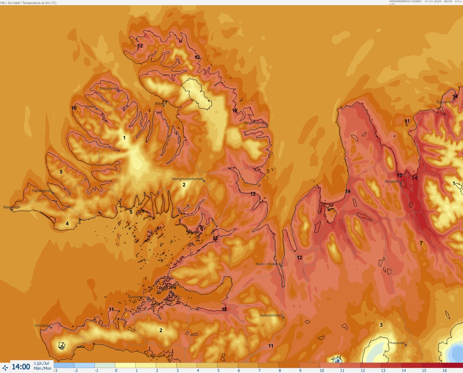
Task: Click the temperature value 3 above Hveravellir
Action: 381,325
